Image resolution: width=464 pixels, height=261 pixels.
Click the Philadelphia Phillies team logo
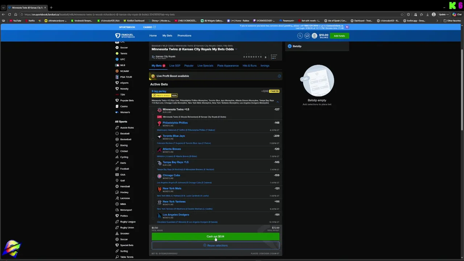(159, 123)
